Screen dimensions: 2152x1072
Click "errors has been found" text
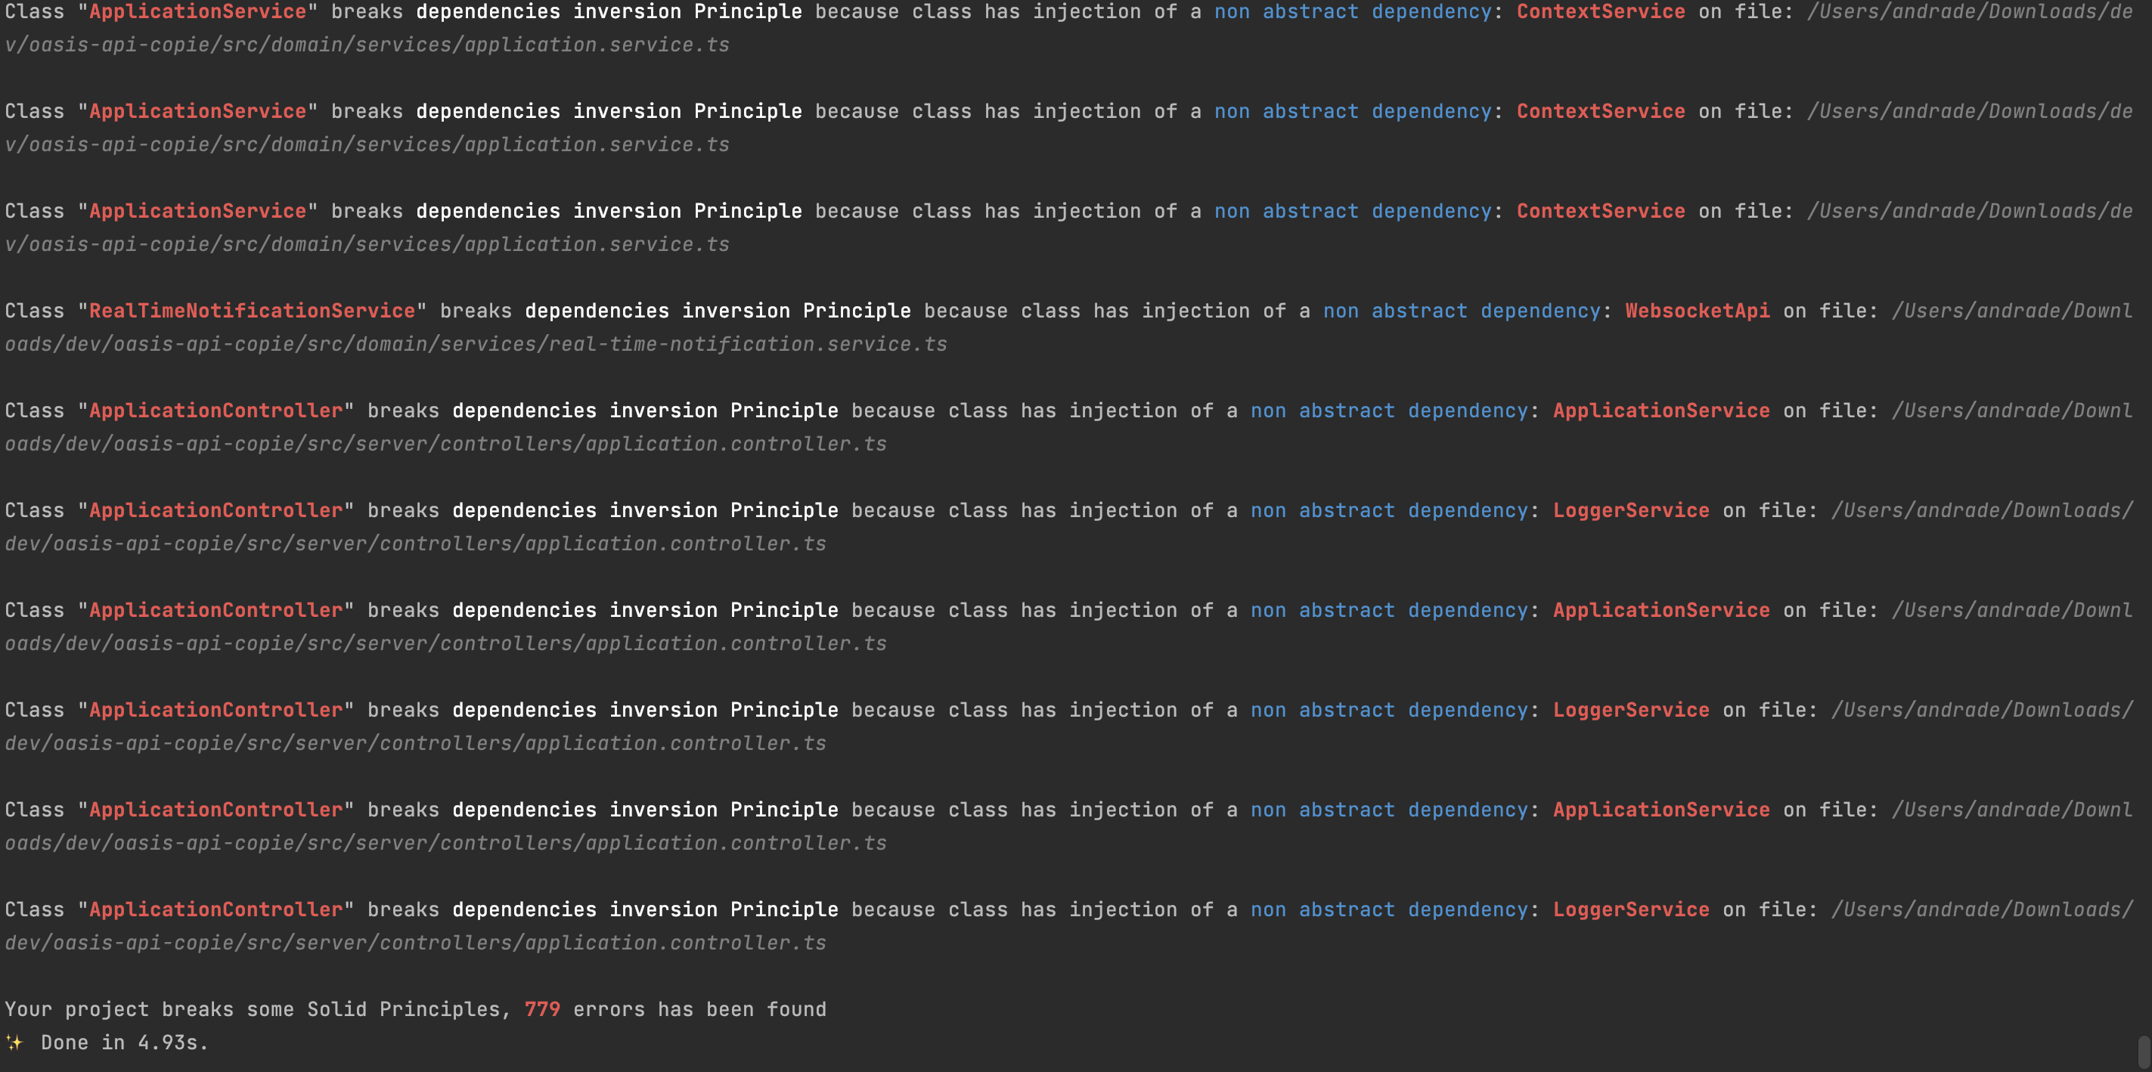pyautogui.click(x=699, y=1009)
